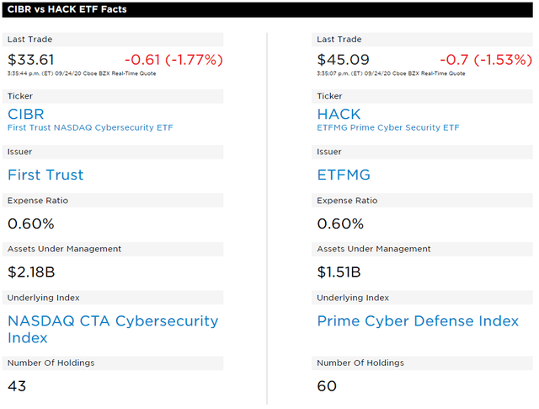The image size is (539, 409).
Task: Click HACK number of holdings 60
Action: coord(327,386)
